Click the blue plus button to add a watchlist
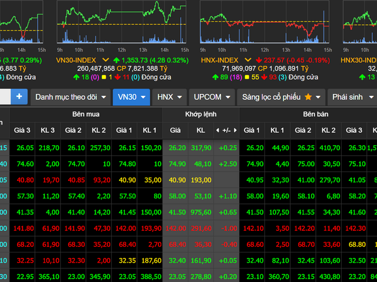This screenshot has height=282, width=377. tap(19, 97)
